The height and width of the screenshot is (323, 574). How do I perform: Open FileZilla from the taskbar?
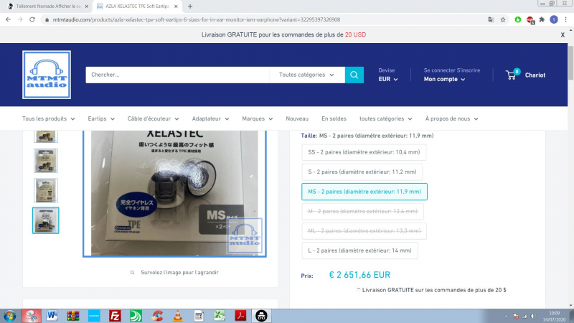(115, 316)
